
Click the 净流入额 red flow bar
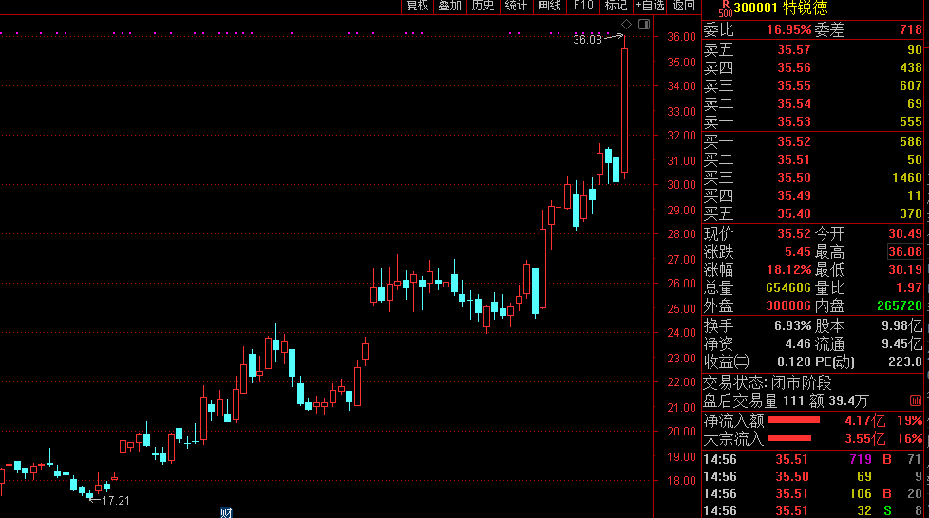(x=793, y=420)
